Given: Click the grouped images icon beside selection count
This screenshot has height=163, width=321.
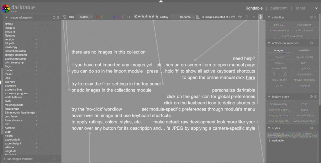Looking at the screenshot, I should [233, 17].
